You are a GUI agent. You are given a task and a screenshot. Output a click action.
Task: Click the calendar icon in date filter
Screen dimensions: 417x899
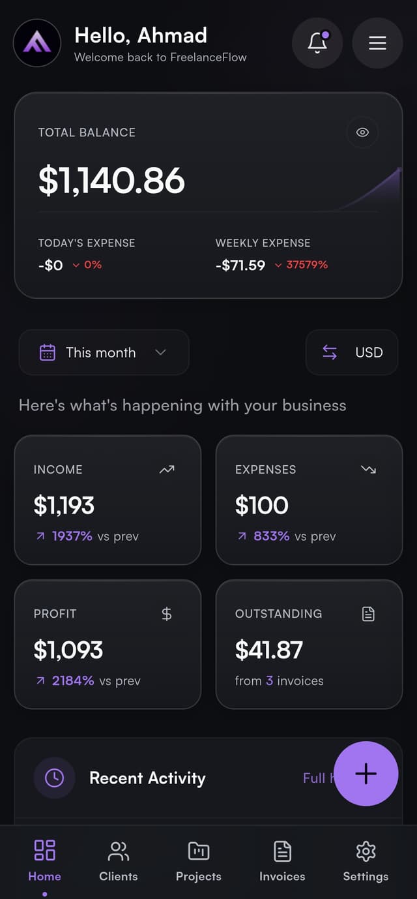pos(48,352)
